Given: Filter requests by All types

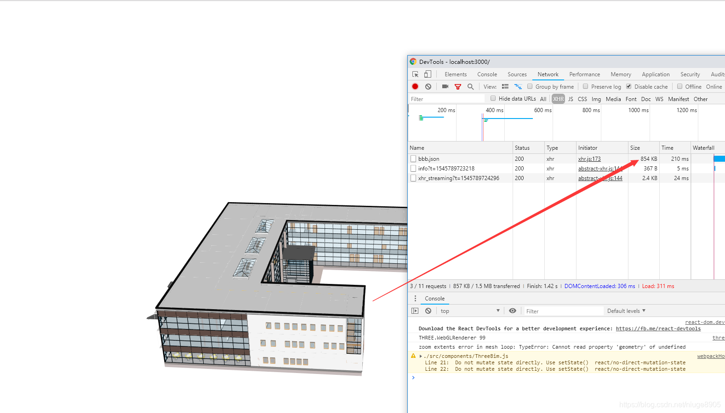Looking at the screenshot, I should pos(543,99).
